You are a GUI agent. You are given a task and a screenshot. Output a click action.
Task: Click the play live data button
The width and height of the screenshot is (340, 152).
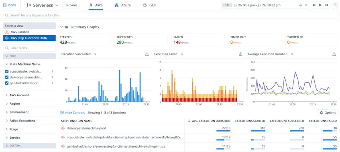320,5
